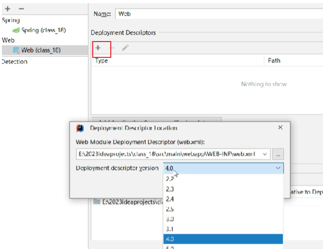Click the Web group heading
Screen dimensions: 323x249
tap(8, 40)
